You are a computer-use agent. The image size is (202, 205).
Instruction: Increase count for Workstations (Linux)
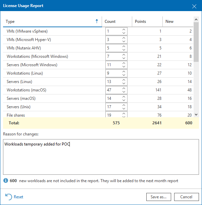[x=124, y=72]
